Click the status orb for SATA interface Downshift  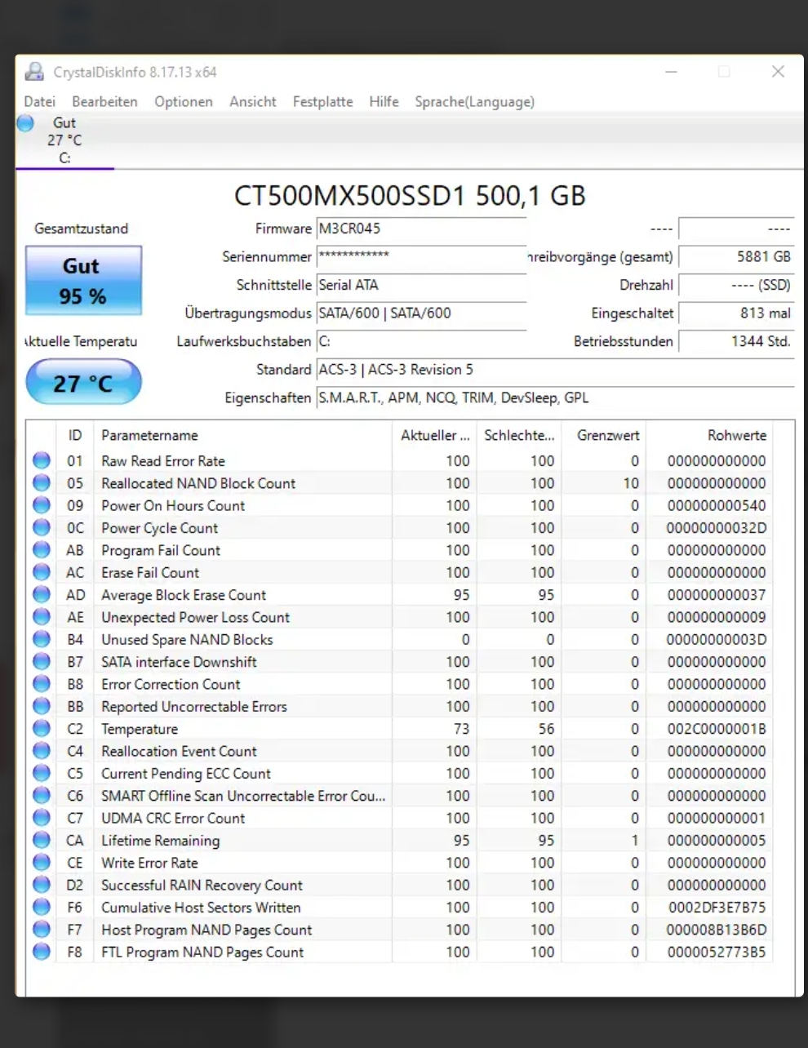(42, 662)
